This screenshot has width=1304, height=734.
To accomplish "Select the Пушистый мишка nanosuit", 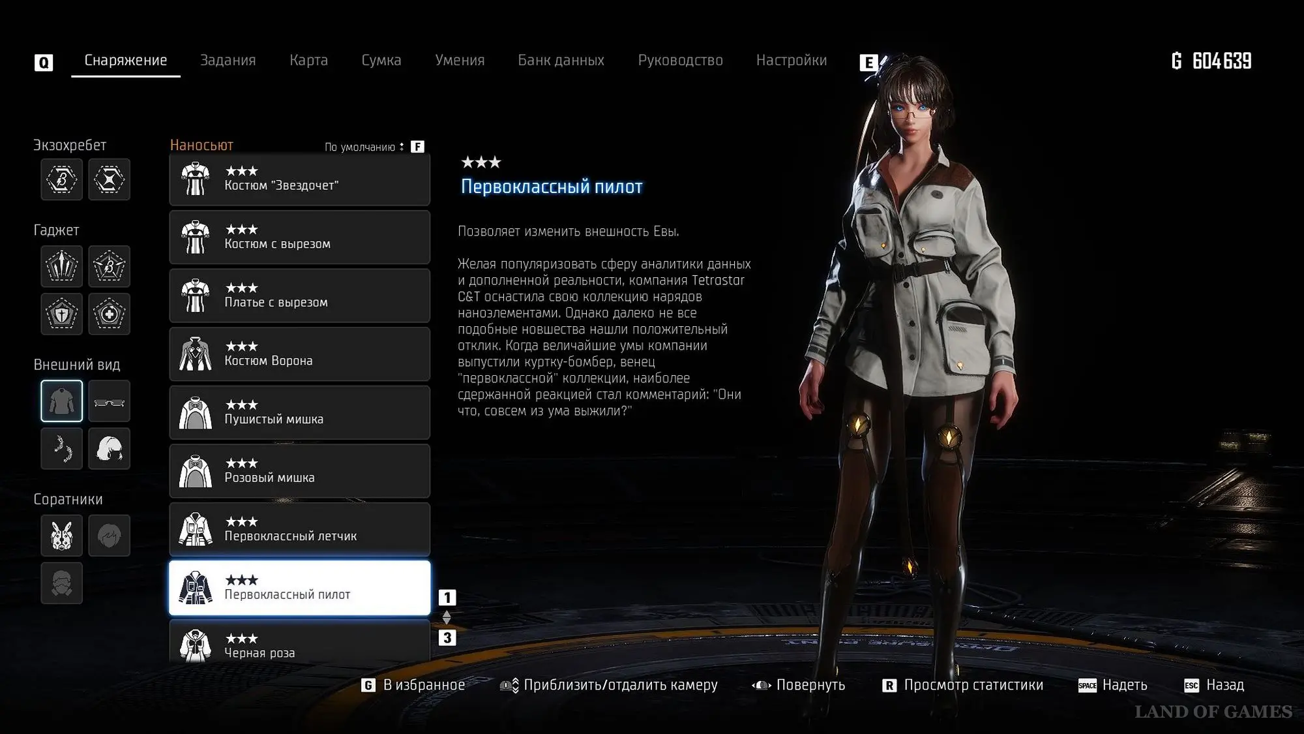I will coord(299,412).
